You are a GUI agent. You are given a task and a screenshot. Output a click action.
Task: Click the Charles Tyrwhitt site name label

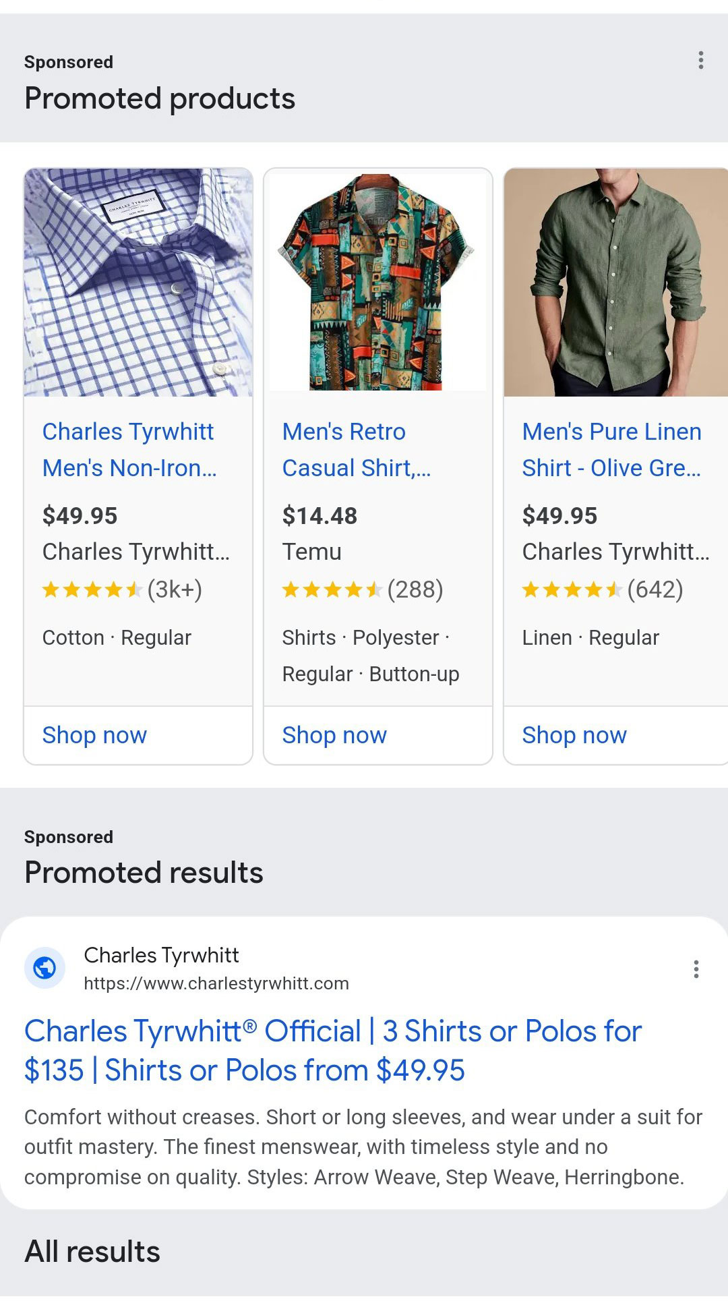click(162, 955)
